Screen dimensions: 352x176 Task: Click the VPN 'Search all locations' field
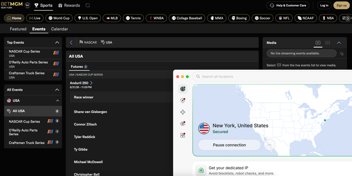coord(272,77)
